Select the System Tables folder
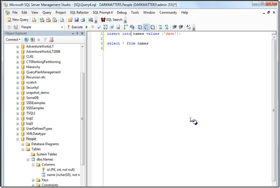Viewport: 280px width, 188px height. click(46, 154)
